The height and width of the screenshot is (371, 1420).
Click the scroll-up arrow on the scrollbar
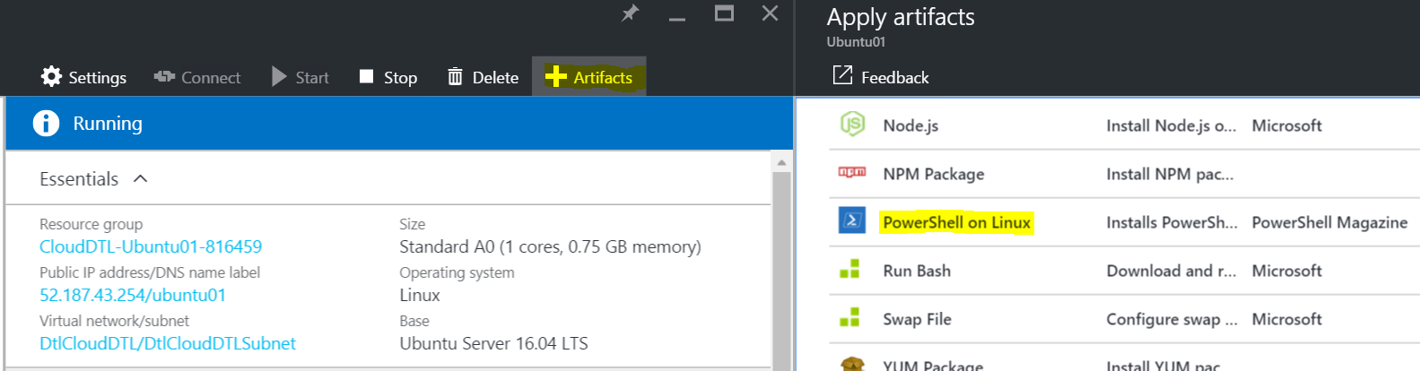781,162
